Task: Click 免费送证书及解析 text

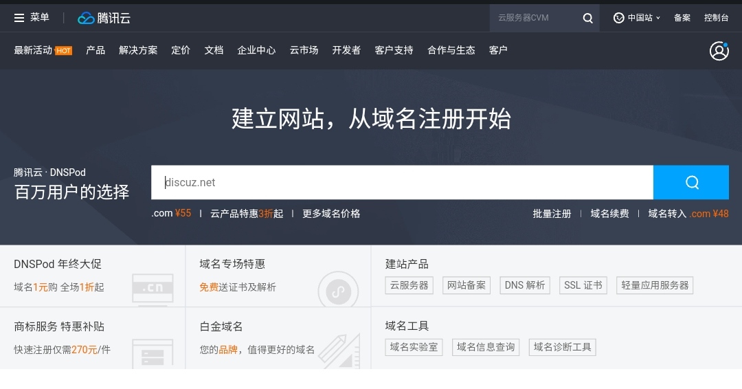Action: (x=238, y=287)
